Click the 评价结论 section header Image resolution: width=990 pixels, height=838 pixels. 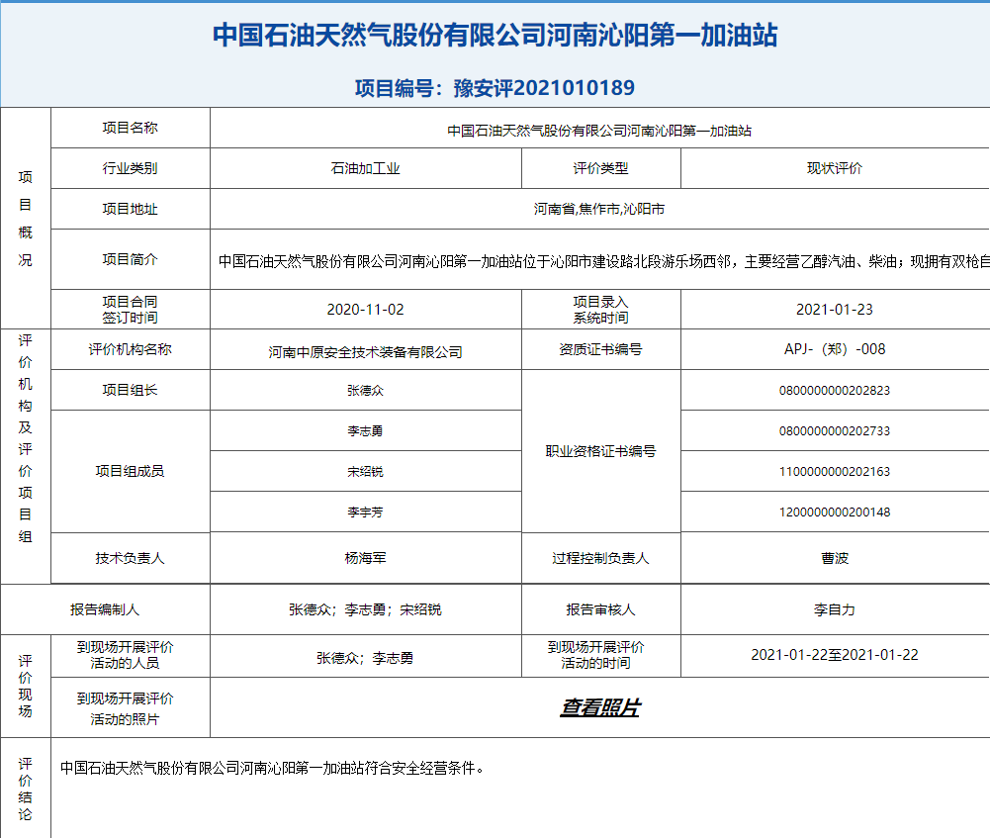click(x=26, y=790)
